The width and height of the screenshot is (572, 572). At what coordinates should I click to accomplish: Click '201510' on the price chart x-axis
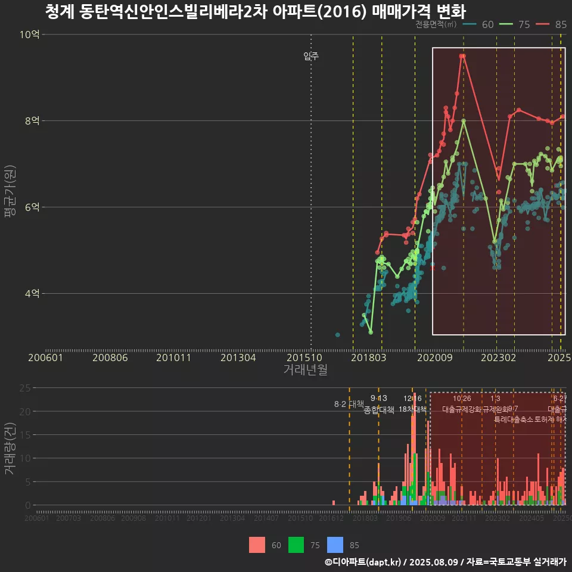(304, 357)
